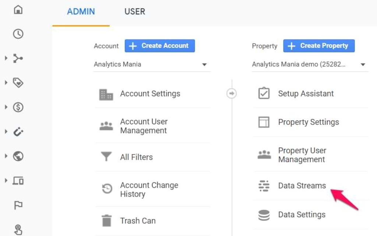The width and height of the screenshot is (377, 236).
Task: Click the Create Account button
Action: tap(159, 46)
